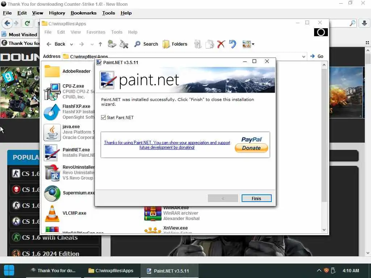Screen dimensions: 371x278
Task: Open History menu in browser
Action: pos(57,13)
